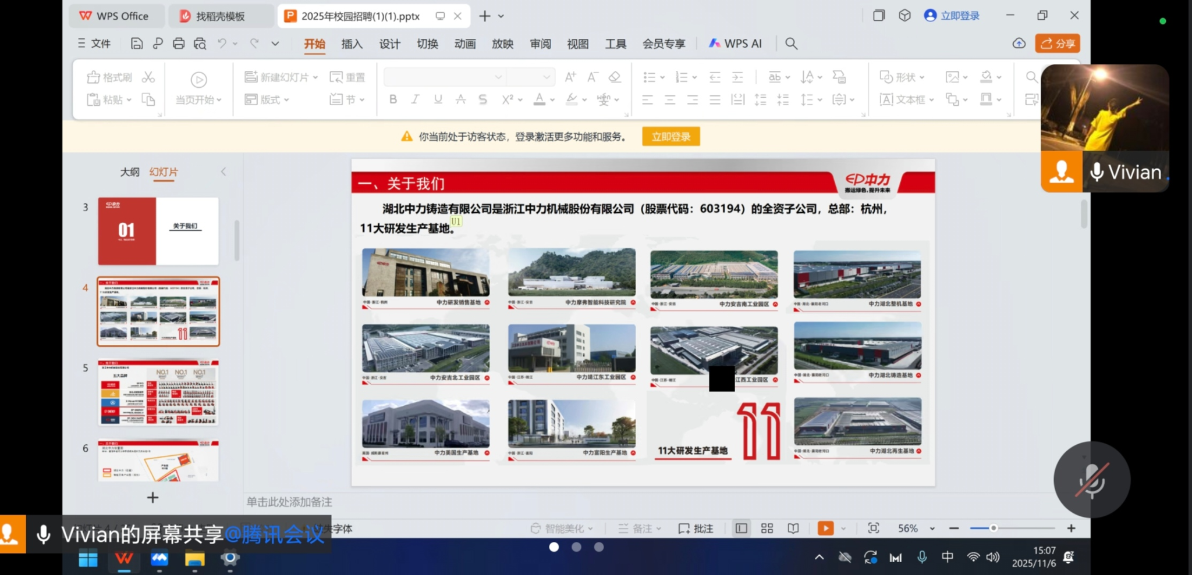Switch to slide sorter grid view
Viewport: 1192px width, 575px height.
(767, 528)
